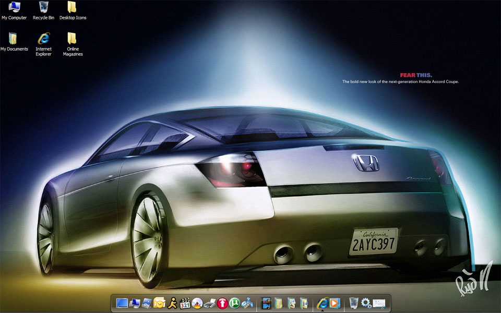This screenshot has width=501, height=313.
Task: Launch Windows Media Player from the dock
Action: [335, 303]
